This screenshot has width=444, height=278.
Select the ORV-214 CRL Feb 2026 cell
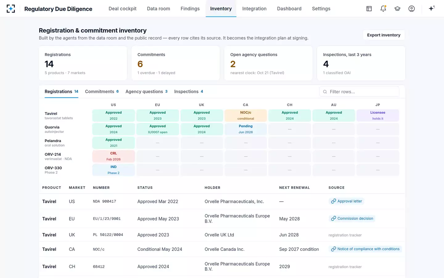tap(113, 156)
